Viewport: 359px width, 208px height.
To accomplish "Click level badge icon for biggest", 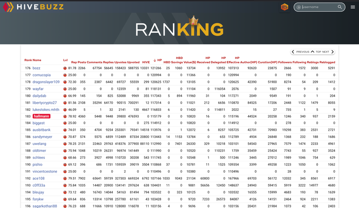I will tap(65, 123).
